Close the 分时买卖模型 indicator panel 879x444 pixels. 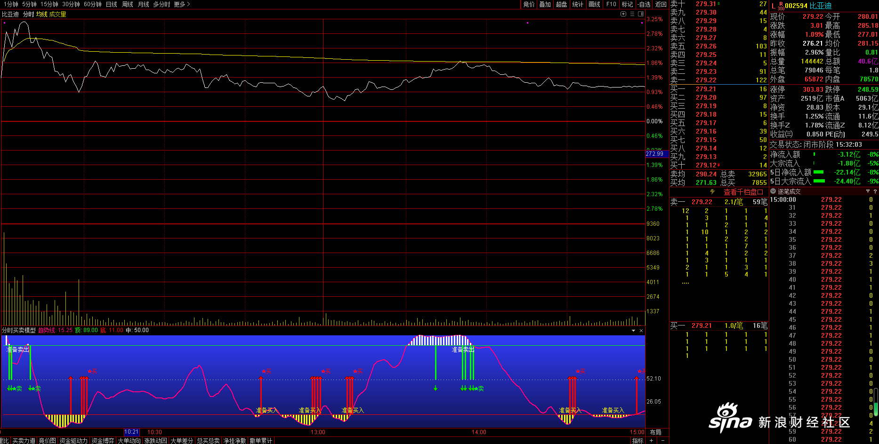click(641, 331)
